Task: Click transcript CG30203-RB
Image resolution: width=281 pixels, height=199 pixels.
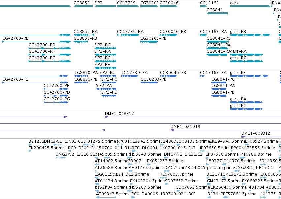Action: click(149, 42)
